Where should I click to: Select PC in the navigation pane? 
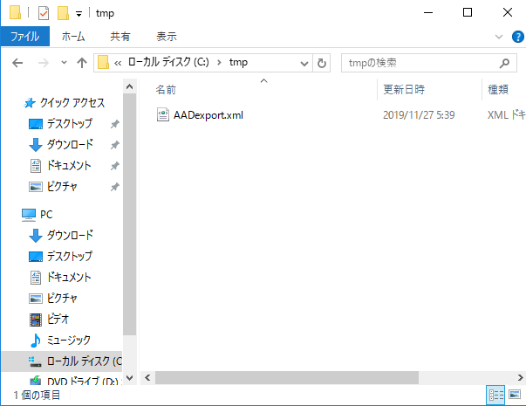coord(46,214)
